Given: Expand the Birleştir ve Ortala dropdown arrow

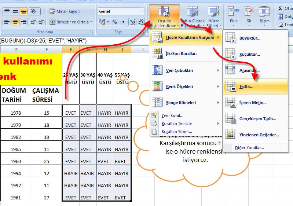Looking at the screenshot, I should [92, 22].
